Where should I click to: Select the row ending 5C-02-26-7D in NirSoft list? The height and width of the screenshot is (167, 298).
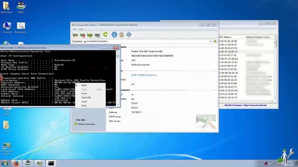coord(246,98)
